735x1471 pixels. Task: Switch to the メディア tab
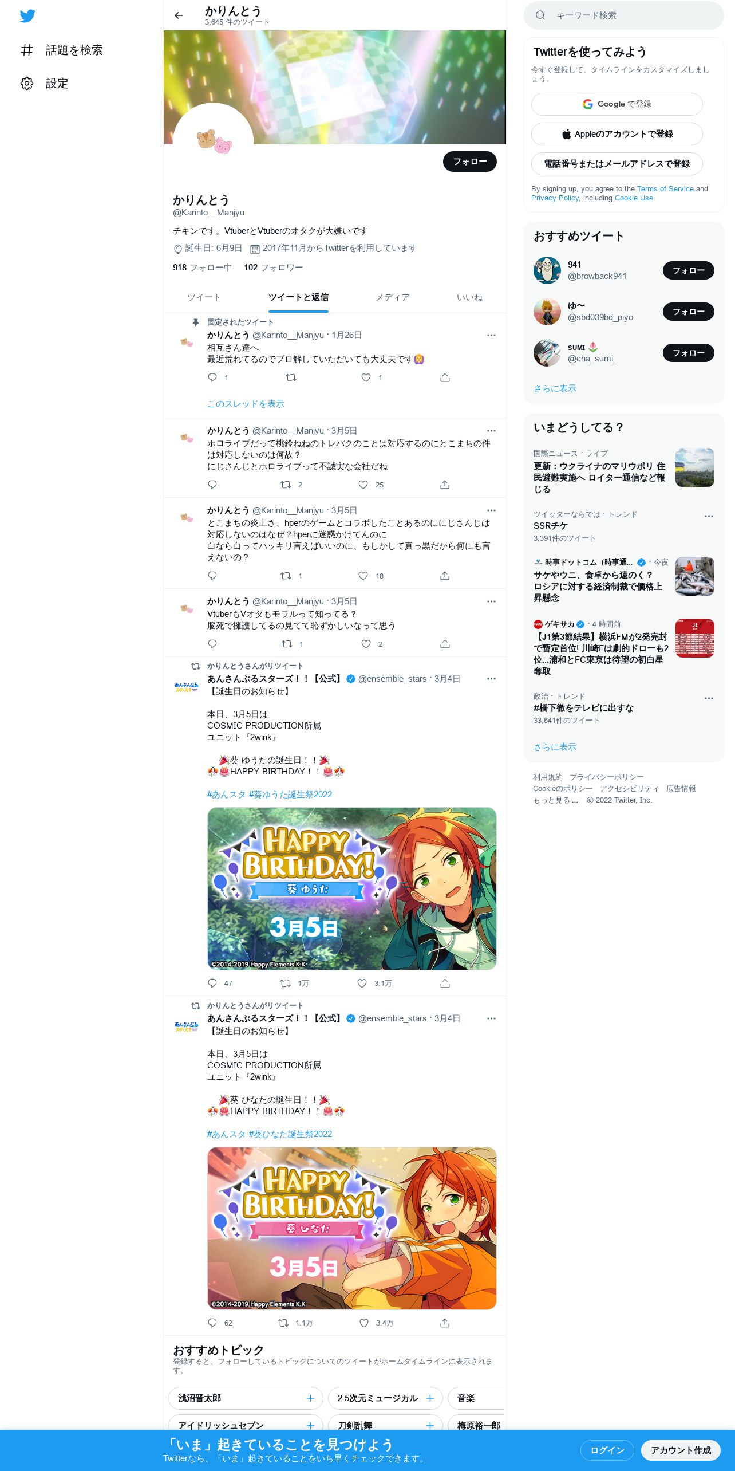coord(392,297)
